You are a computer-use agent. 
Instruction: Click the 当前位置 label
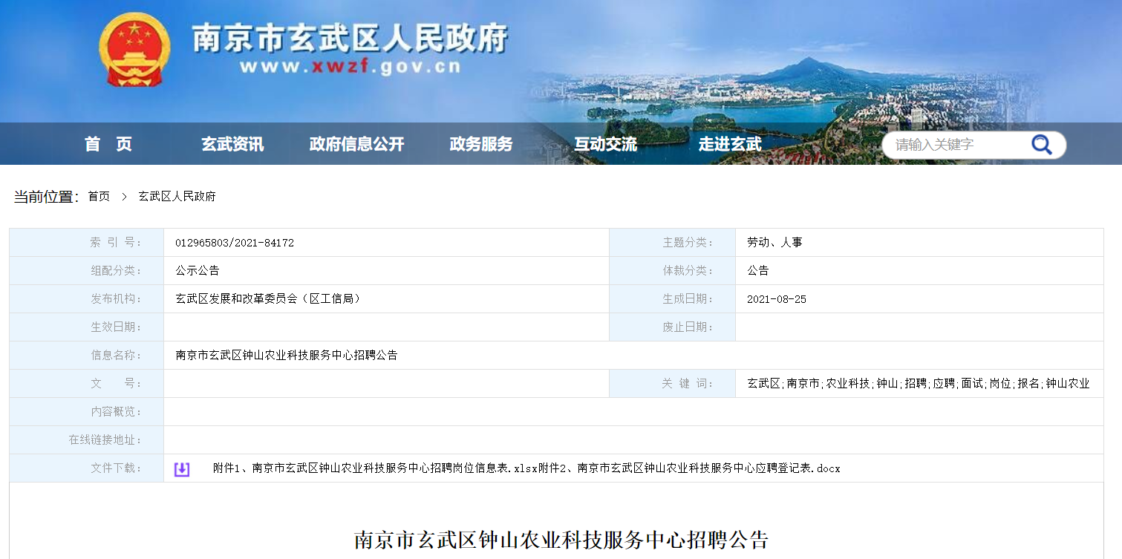click(x=46, y=197)
